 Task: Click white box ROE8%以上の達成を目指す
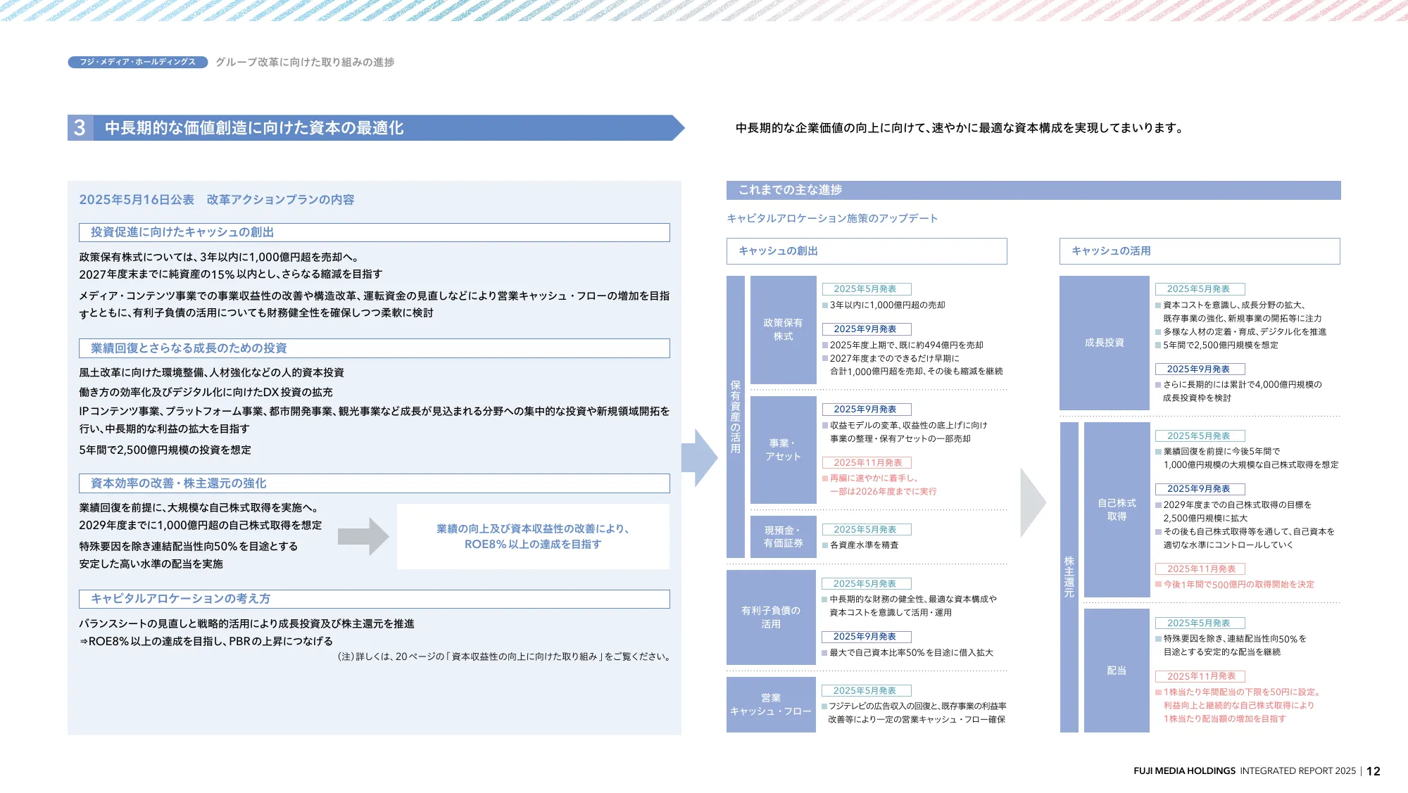pyautogui.click(x=533, y=536)
